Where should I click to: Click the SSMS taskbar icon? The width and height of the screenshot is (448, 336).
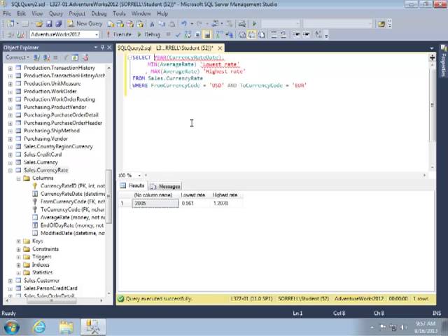coord(93,327)
